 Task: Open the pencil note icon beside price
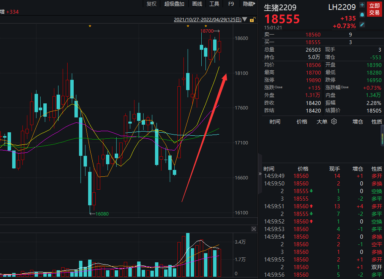tap(362, 24)
